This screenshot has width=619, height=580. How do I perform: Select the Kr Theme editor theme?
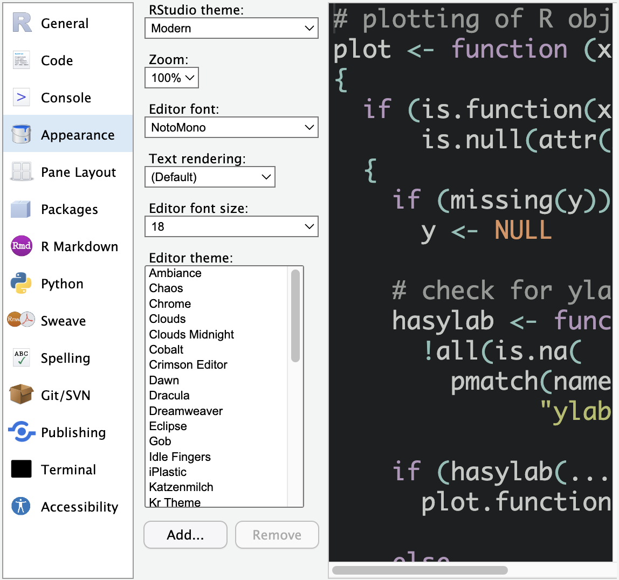click(175, 502)
